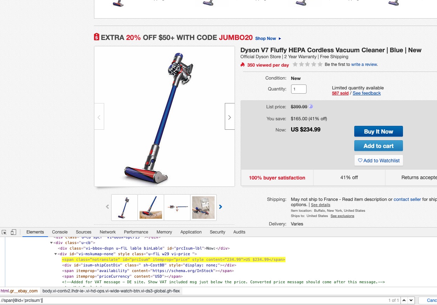The image size is (437, 305).
Task: Jump to previous search match up arrow
Action: (x=404, y=300)
